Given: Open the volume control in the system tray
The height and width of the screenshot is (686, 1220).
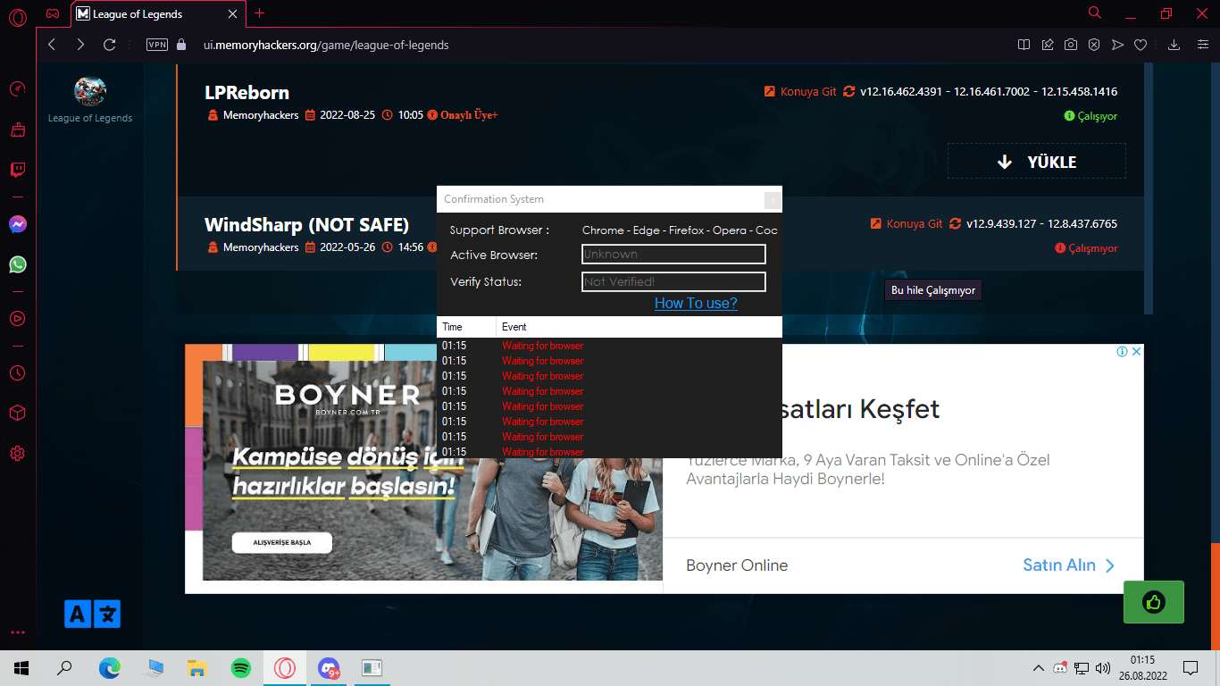Looking at the screenshot, I should (x=1103, y=668).
